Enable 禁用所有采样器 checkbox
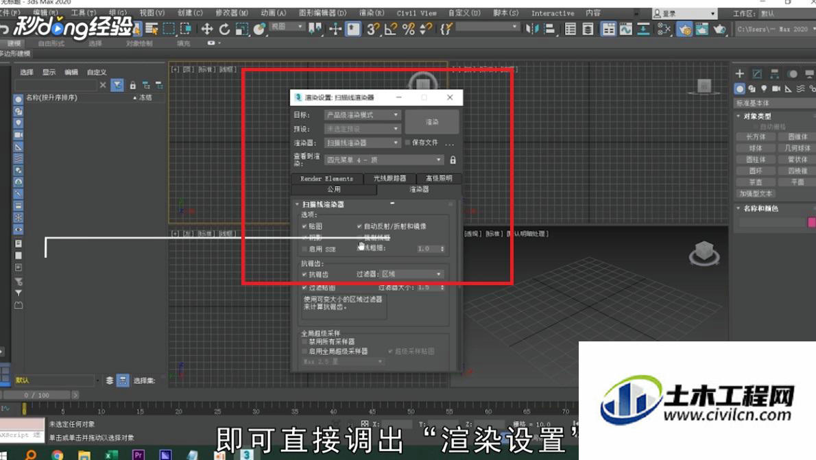 tap(304, 342)
